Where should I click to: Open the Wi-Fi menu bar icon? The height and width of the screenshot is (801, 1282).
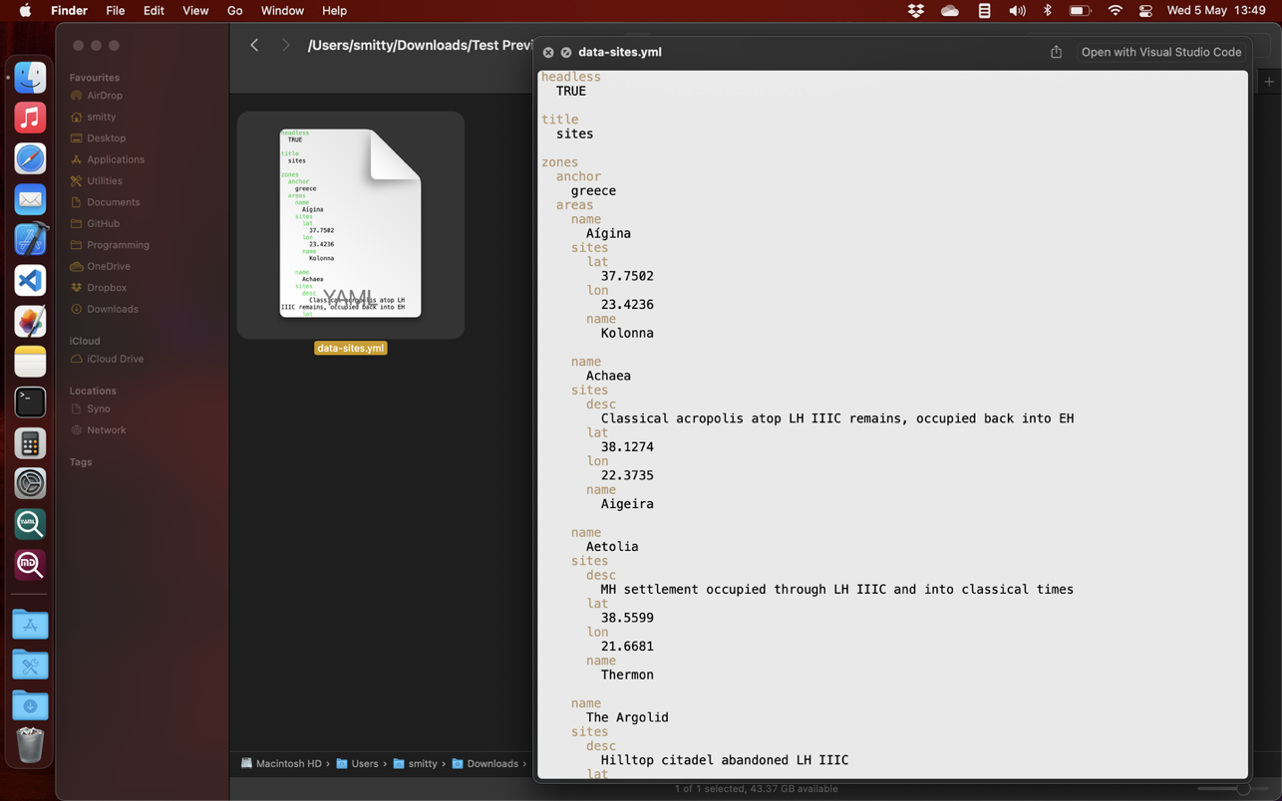pyautogui.click(x=1115, y=11)
